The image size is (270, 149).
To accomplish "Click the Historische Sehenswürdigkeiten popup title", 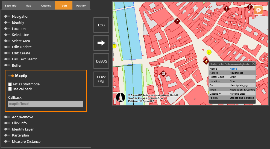I will coord(230,64).
